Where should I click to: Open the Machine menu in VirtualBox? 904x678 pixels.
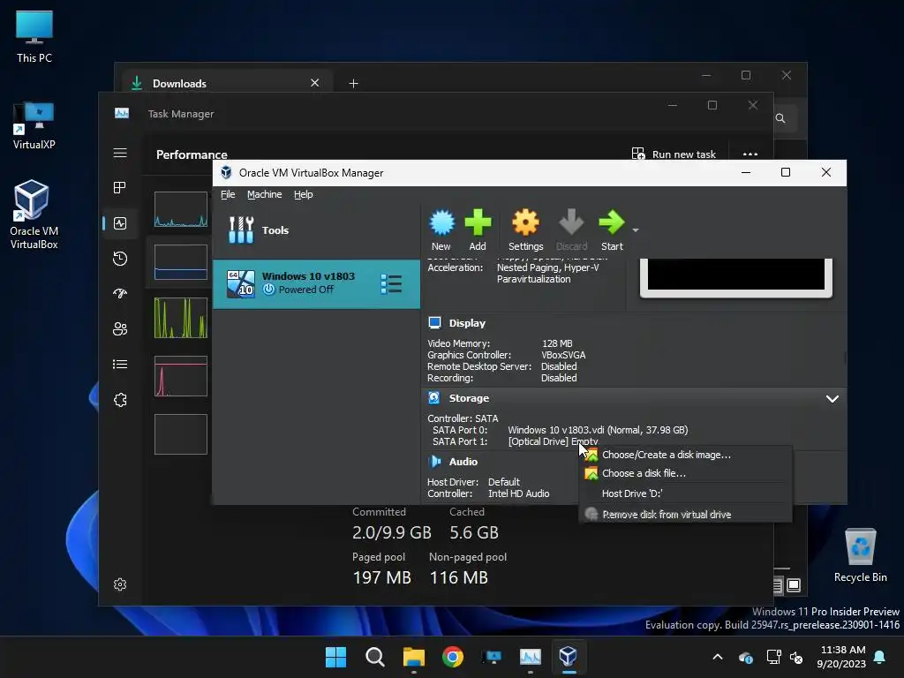[x=265, y=194]
